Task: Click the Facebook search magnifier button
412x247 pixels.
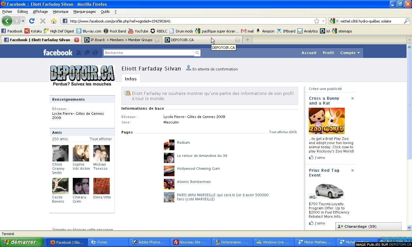Action: pos(197,53)
